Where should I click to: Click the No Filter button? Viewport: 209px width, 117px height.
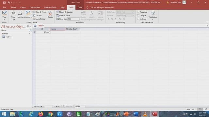coord(68,106)
